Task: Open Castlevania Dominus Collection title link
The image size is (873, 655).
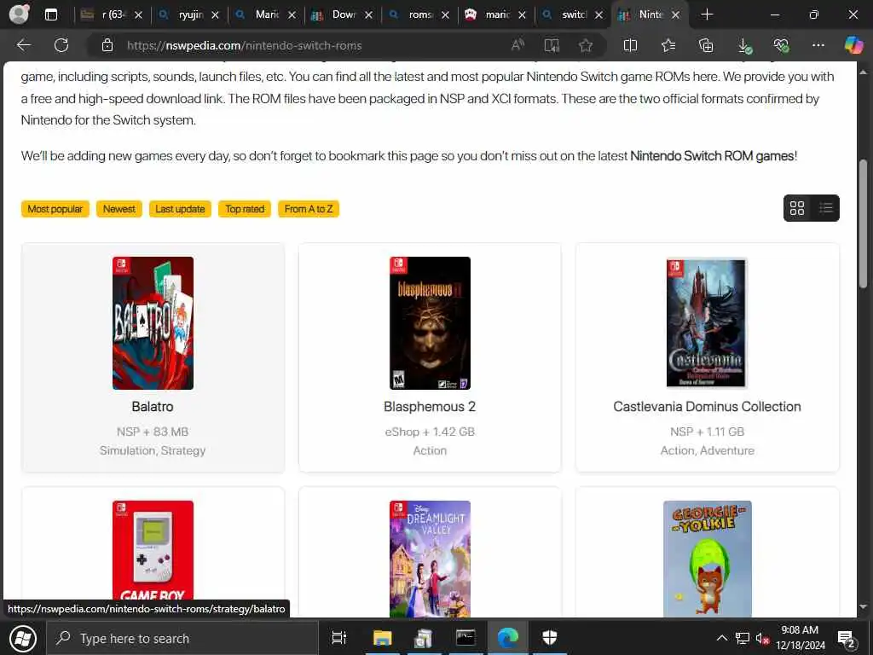Action: pyautogui.click(x=707, y=407)
